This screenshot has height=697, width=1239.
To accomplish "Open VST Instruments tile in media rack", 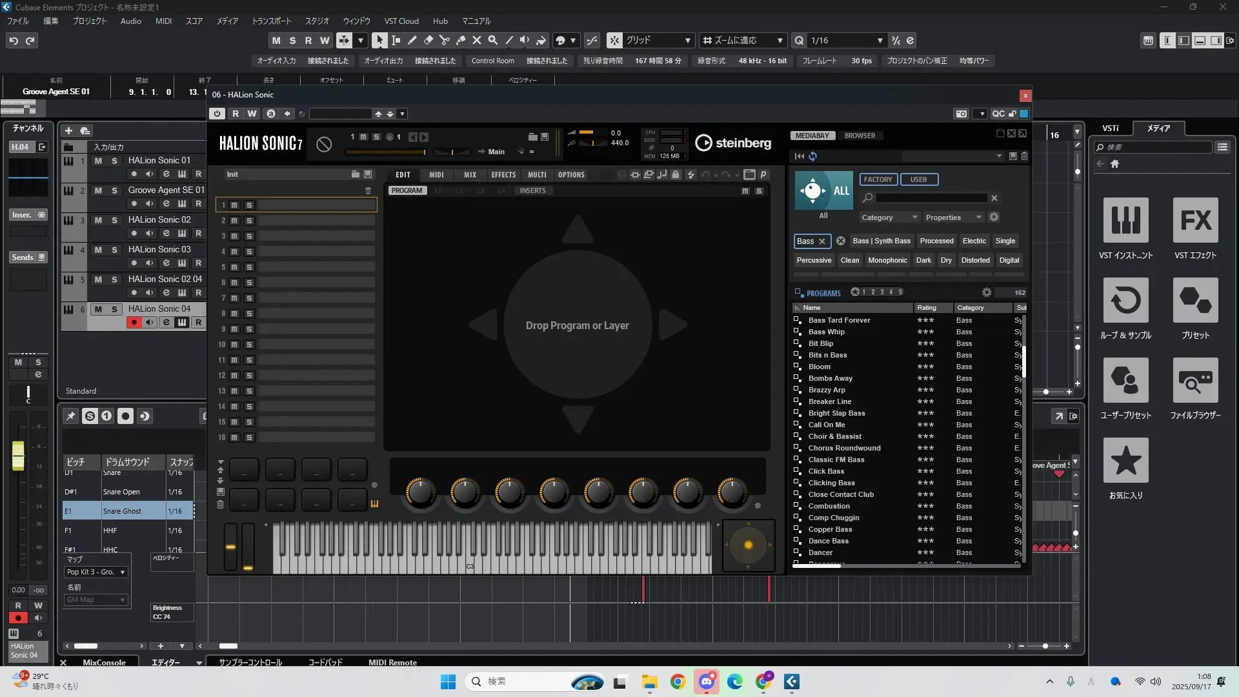I will click(1125, 220).
